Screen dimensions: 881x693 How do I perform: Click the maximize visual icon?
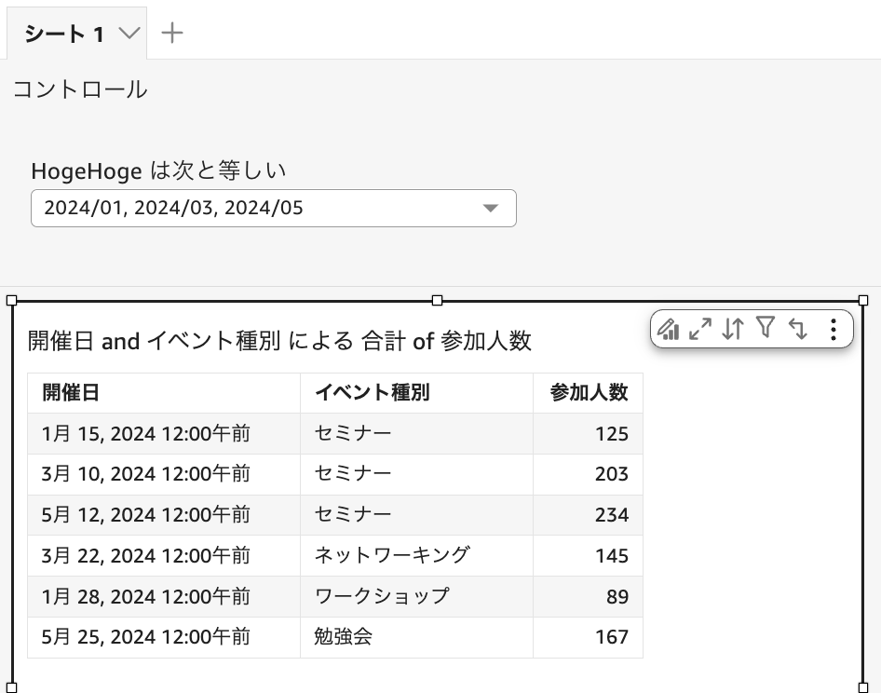(700, 329)
